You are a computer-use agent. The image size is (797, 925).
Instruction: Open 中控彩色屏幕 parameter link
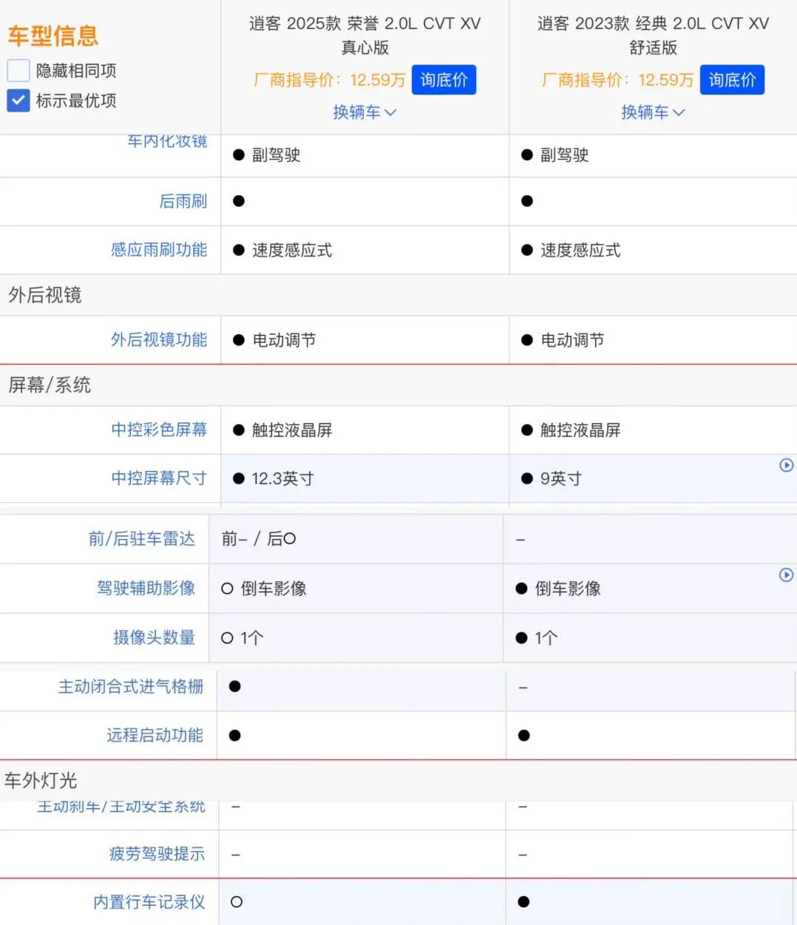coord(159,430)
